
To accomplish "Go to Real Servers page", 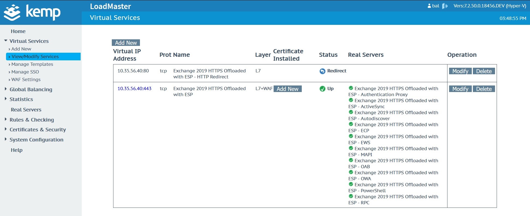I will (x=26, y=110).
